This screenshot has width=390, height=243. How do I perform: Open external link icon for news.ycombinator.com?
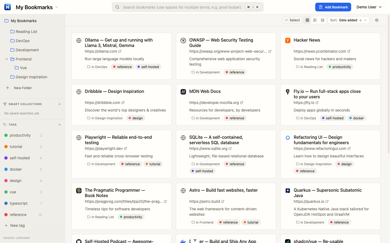click(x=349, y=51)
